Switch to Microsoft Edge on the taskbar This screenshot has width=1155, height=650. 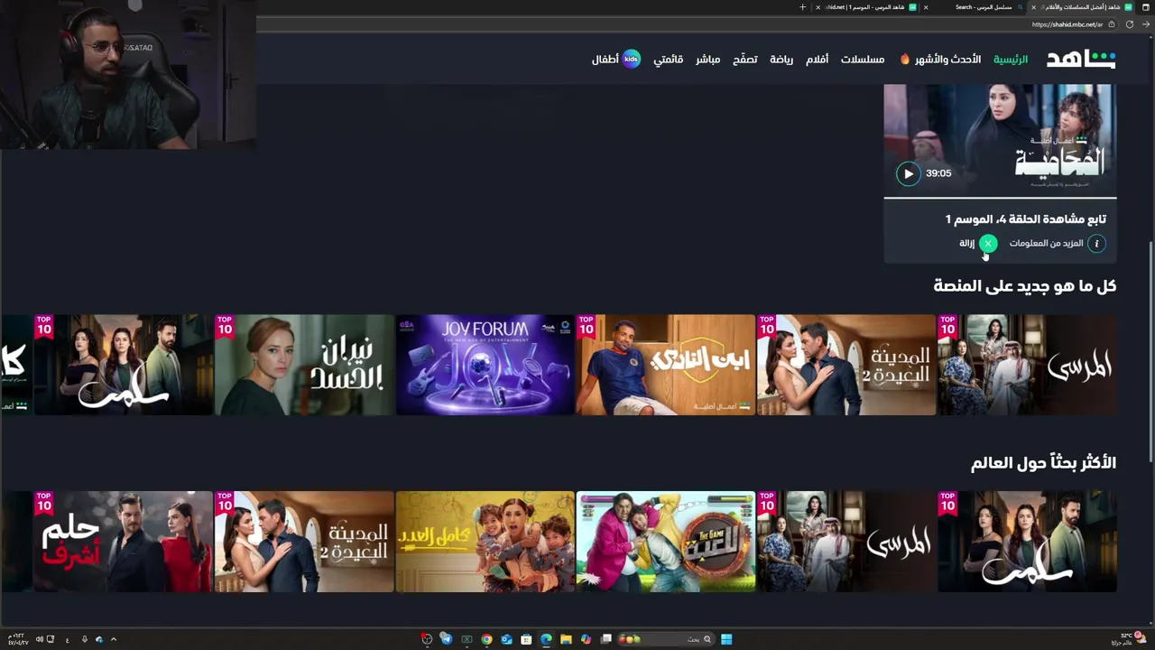546,639
